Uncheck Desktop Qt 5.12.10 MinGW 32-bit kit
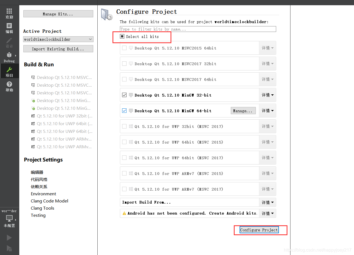 [x=124, y=95]
